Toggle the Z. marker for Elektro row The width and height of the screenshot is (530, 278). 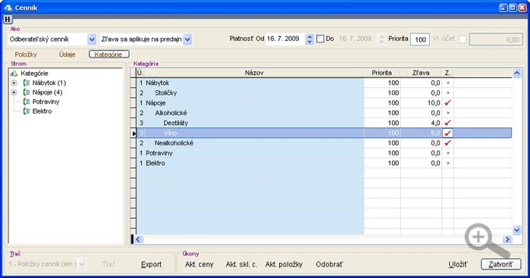[448, 163]
